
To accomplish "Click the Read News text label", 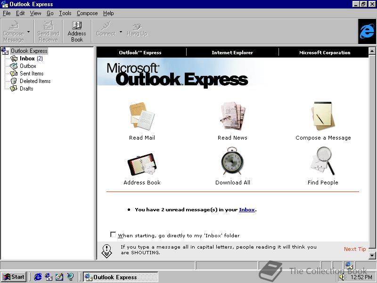I will (x=232, y=138).
